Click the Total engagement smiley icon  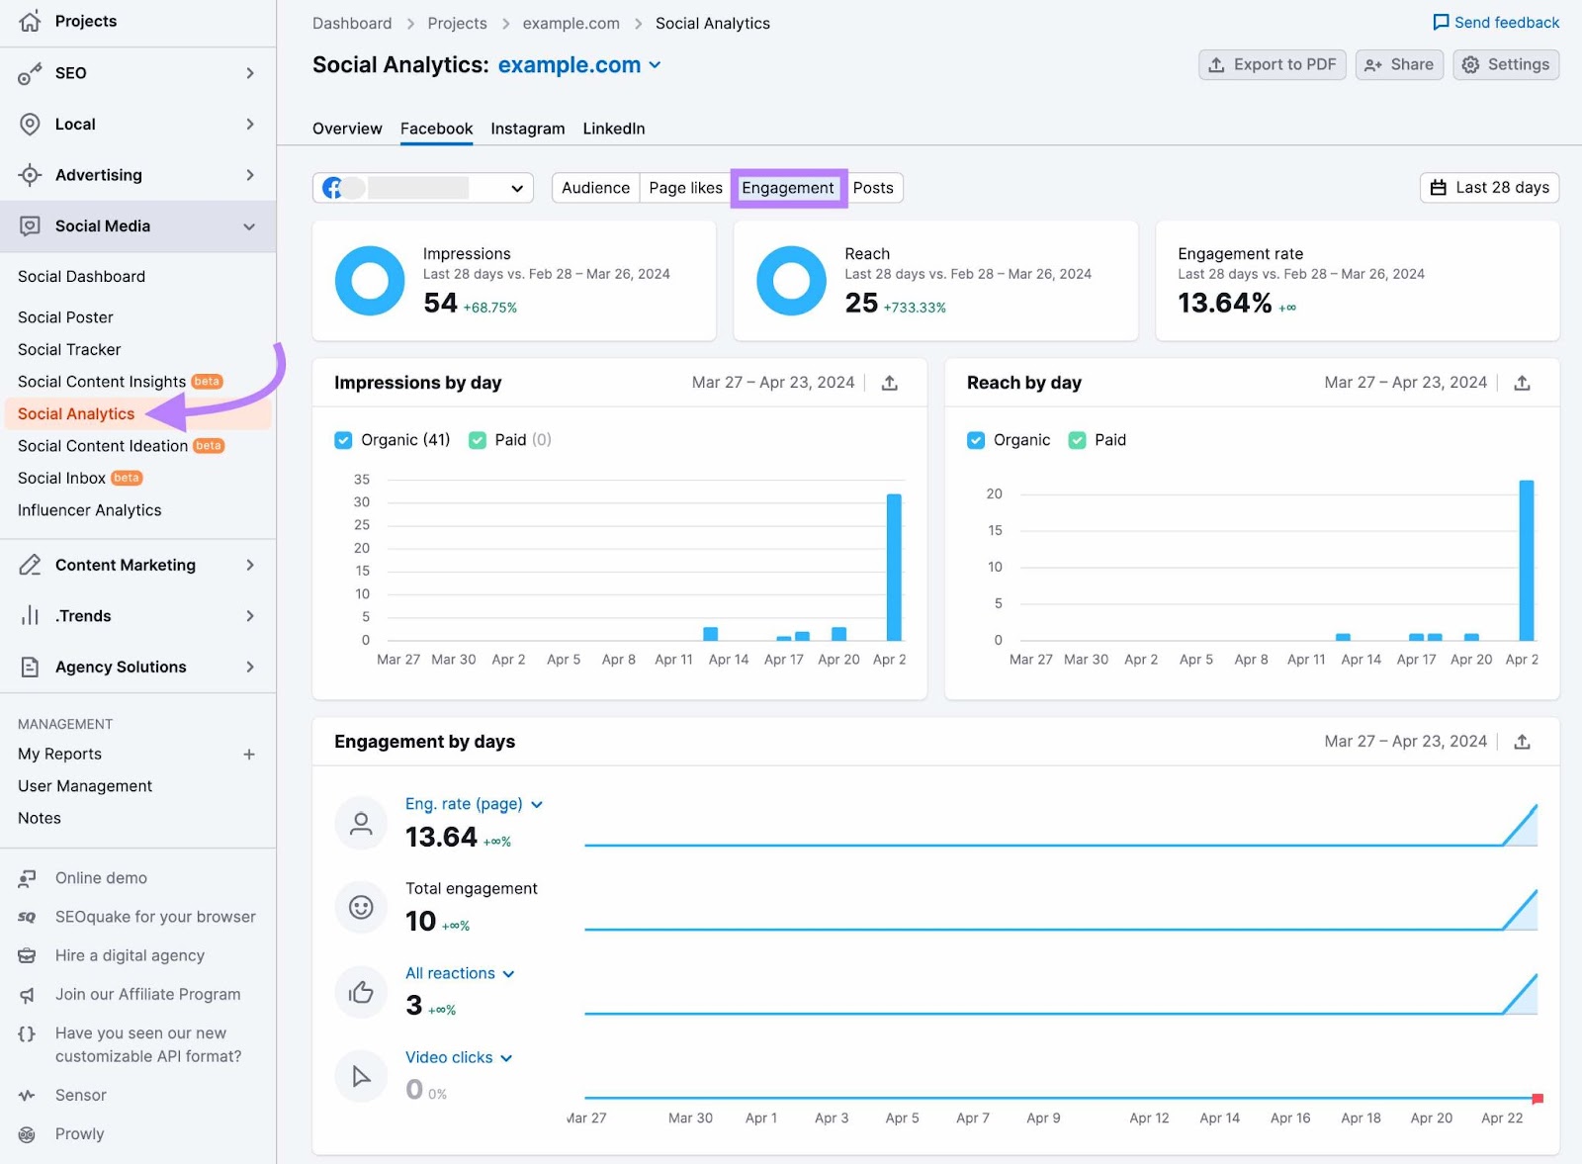pos(361,907)
